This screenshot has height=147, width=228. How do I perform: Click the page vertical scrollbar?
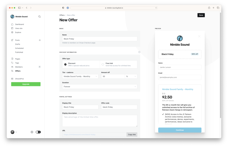220,65
